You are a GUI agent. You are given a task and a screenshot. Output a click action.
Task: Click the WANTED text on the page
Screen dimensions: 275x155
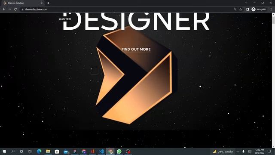(65, 19)
